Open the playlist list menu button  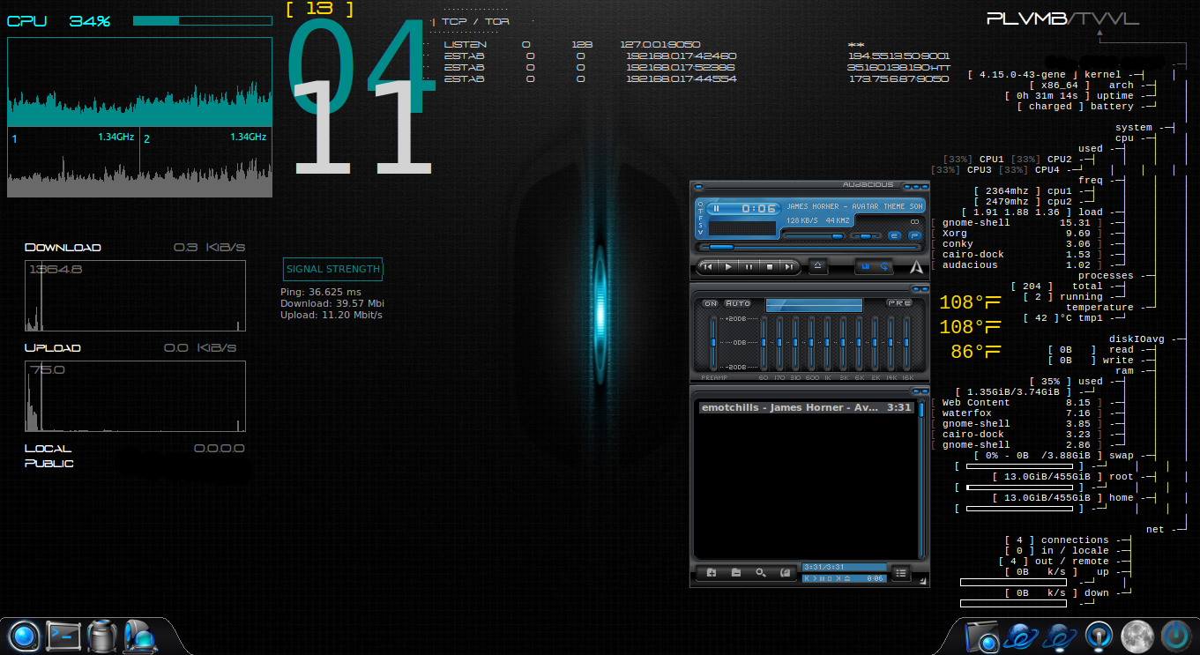[x=900, y=573]
